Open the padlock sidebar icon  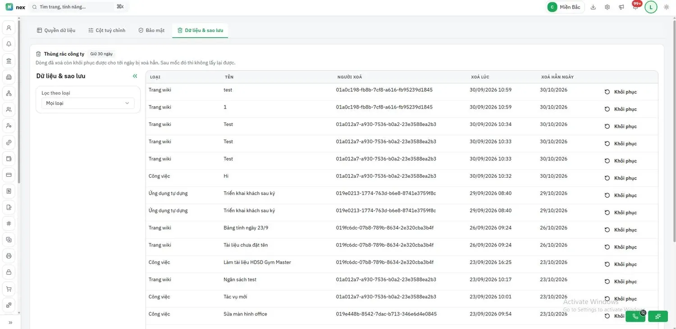pyautogui.click(x=9, y=272)
